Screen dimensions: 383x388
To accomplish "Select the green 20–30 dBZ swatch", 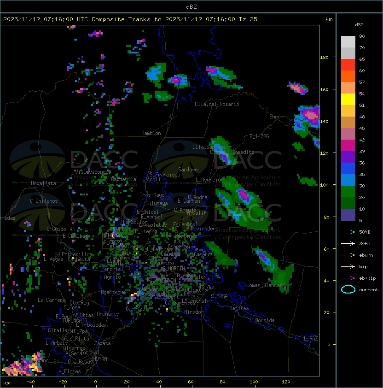I will [348, 192].
